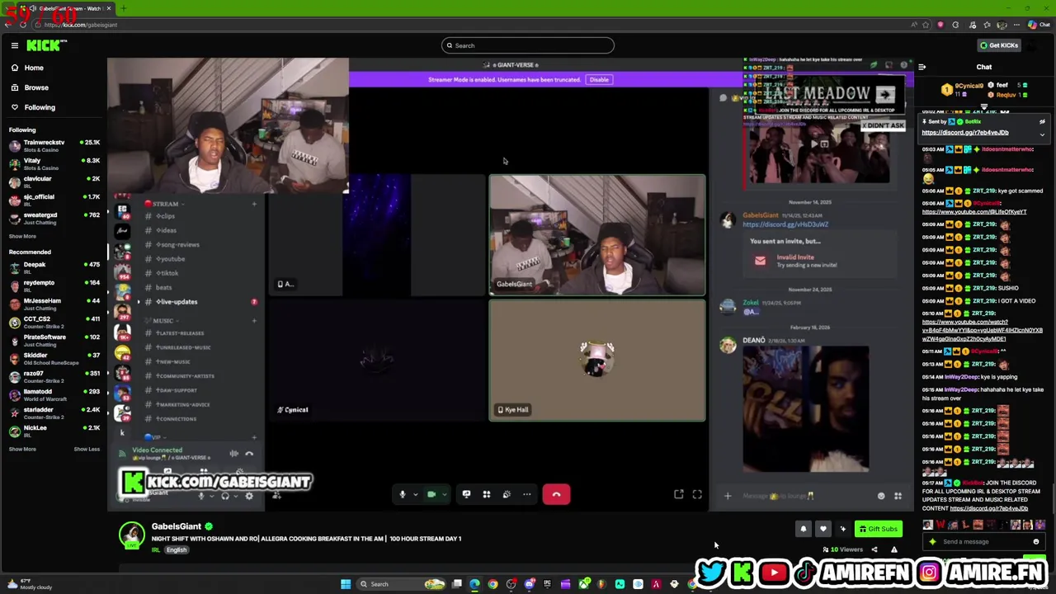Open the pinned discord.gg link in chat
The height and width of the screenshot is (594, 1056).
[x=965, y=132]
